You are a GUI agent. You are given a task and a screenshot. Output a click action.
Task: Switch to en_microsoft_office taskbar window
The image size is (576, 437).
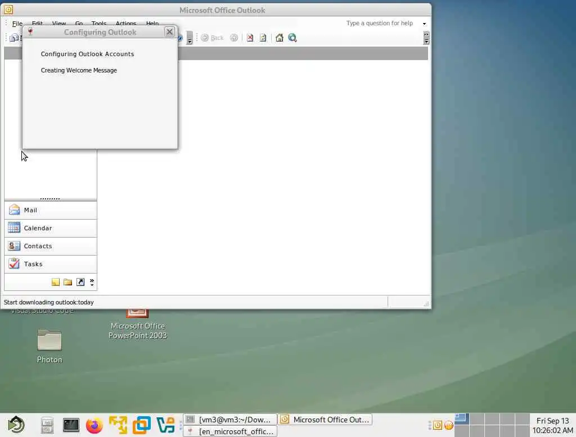tap(230, 431)
